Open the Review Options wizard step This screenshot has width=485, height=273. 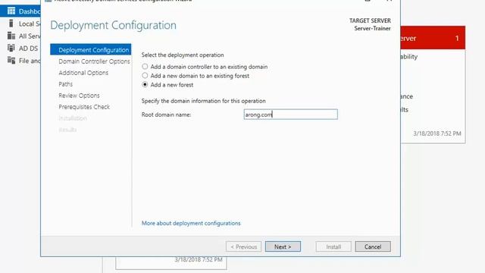click(79, 96)
